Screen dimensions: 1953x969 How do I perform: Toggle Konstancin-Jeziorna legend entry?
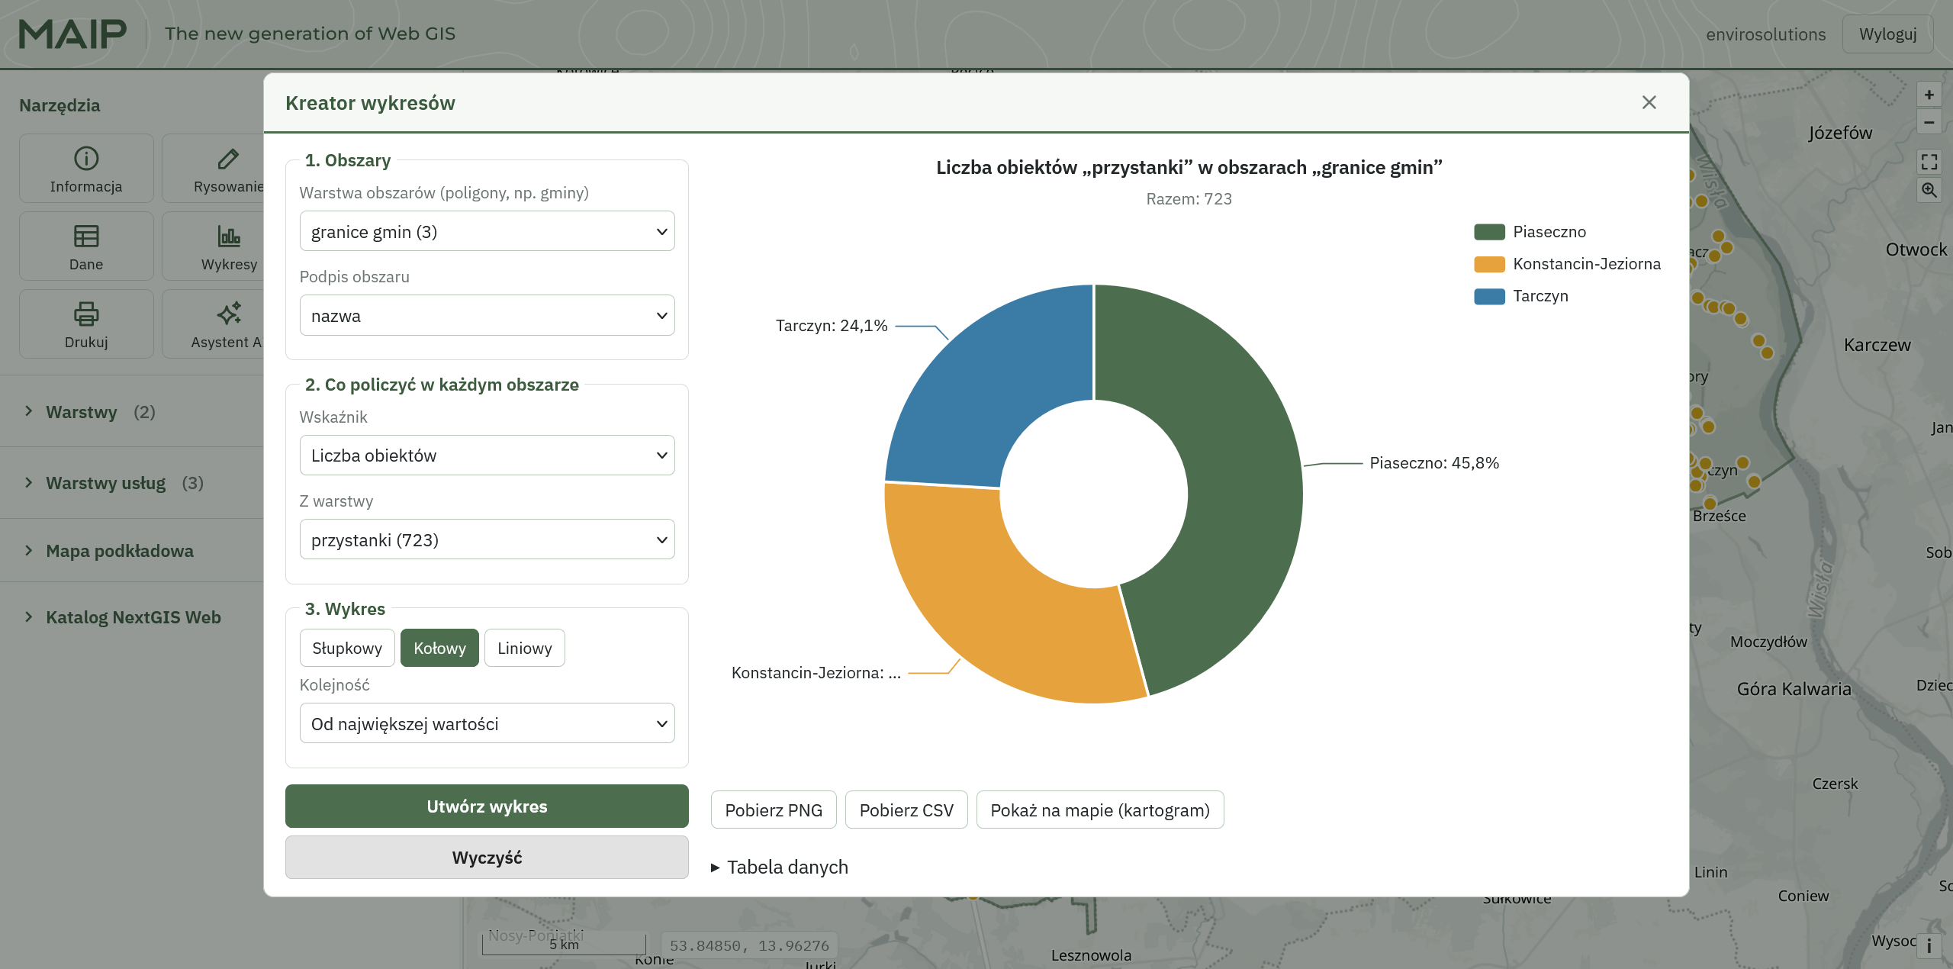(1568, 264)
